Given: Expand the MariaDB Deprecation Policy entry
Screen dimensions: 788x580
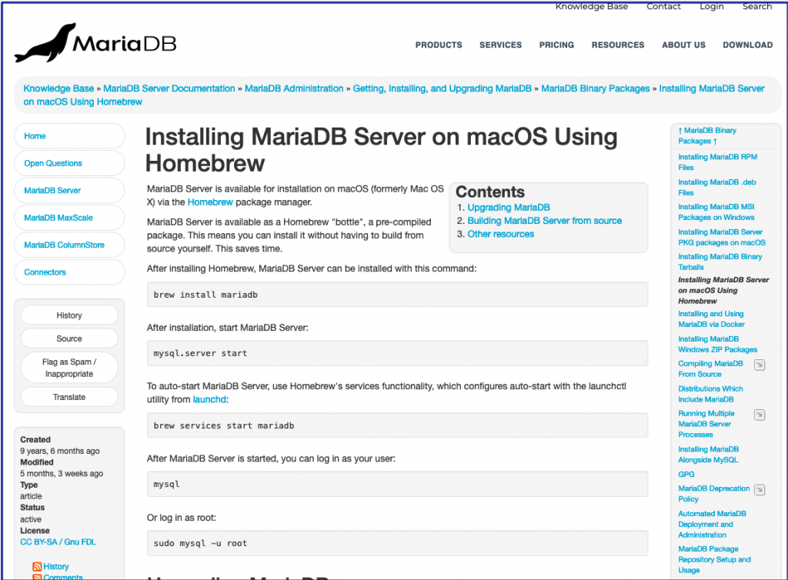Looking at the screenshot, I should (x=760, y=489).
